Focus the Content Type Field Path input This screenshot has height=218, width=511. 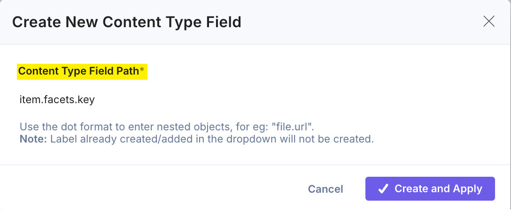click(x=188, y=100)
